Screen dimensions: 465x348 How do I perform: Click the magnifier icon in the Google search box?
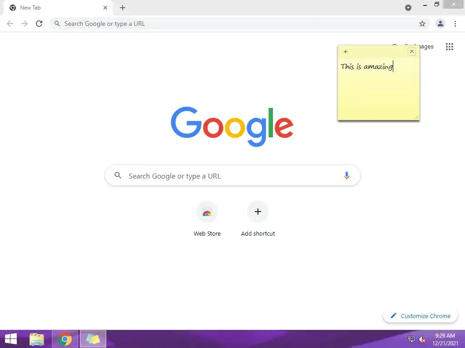(x=118, y=175)
